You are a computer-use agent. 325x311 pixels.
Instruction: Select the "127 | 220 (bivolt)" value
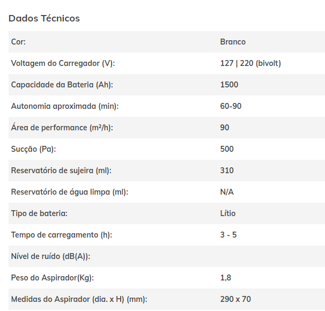(250, 63)
